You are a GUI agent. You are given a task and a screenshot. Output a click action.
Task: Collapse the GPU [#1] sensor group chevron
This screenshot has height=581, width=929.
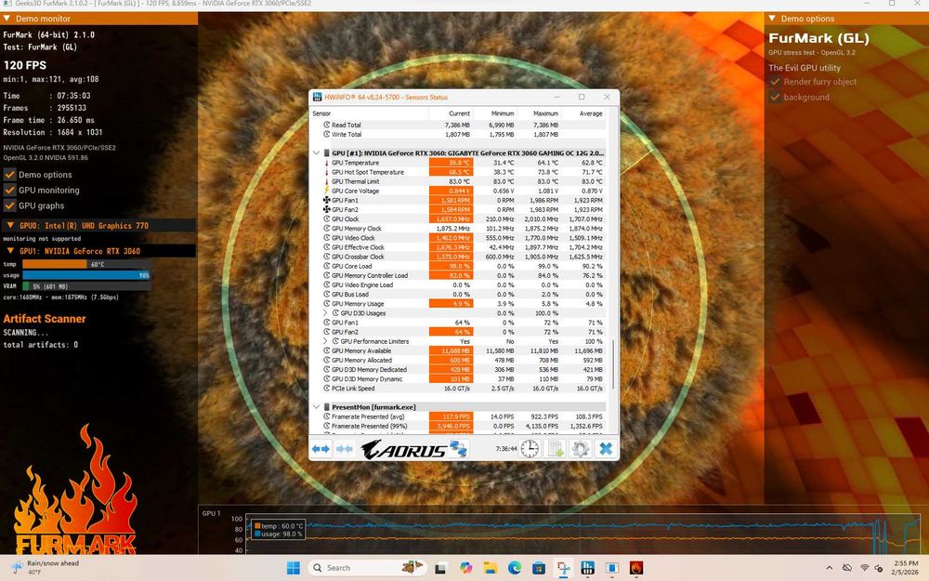[x=317, y=153]
